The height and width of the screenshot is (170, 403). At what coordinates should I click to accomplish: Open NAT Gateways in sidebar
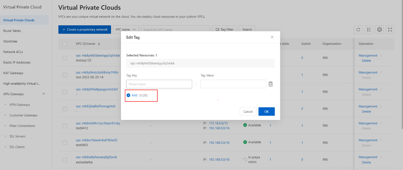click(13, 73)
